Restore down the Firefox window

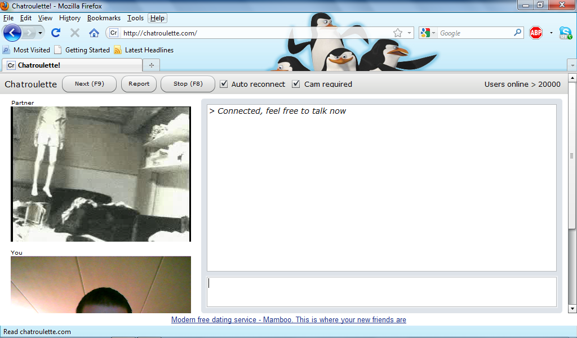click(x=540, y=5)
